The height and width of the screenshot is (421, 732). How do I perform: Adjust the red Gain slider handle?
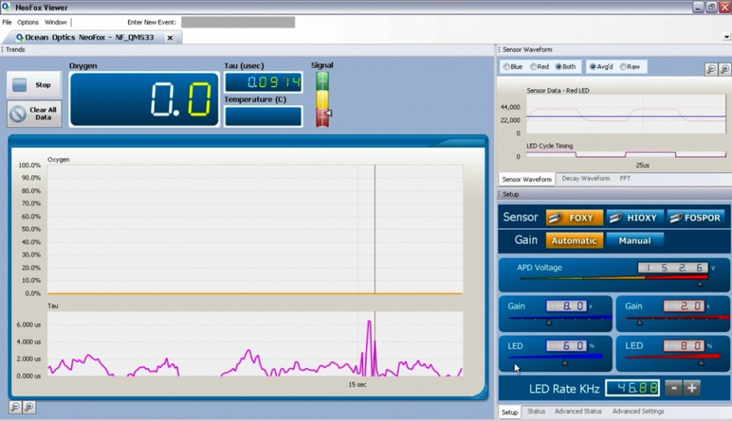640,322
